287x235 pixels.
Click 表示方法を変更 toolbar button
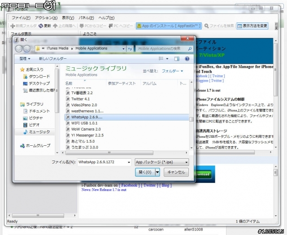pyautogui.click(x=252, y=26)
